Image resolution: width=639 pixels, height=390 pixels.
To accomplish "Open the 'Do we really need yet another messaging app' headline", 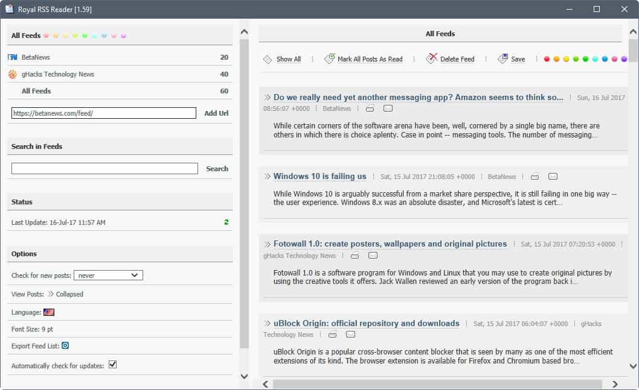I will pos(418,98).
